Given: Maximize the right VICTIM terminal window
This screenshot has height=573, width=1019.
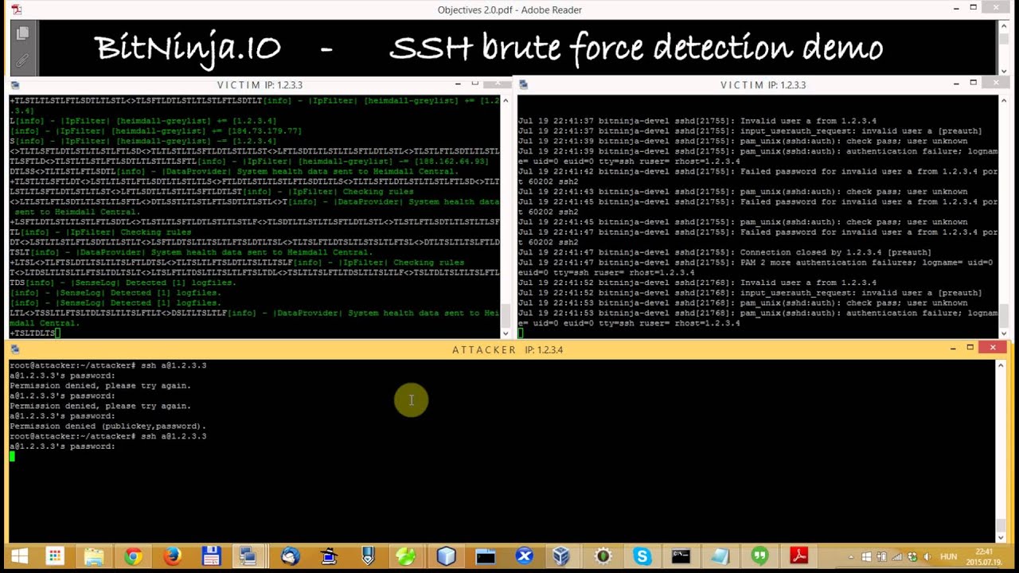Looking at the screenshot, I should 973,83.
